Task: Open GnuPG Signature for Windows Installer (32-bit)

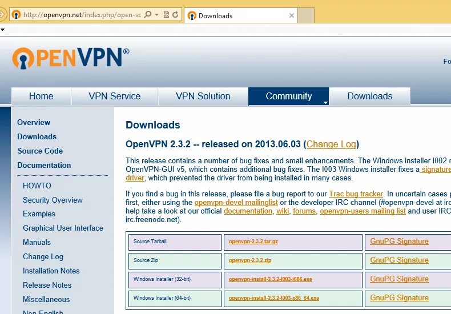Action: click(x=399, y=279)
